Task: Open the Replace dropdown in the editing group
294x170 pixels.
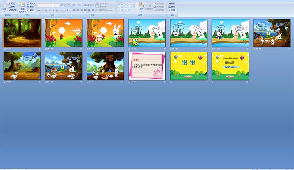Action: click(172, 7)
